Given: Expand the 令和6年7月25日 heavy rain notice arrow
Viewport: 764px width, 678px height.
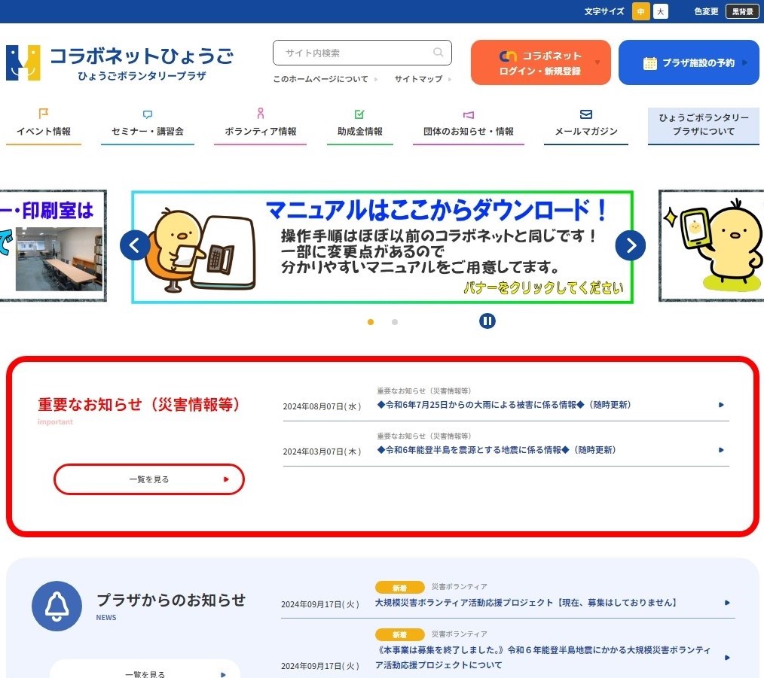Looking at the screenshot, I should point(721,405).
